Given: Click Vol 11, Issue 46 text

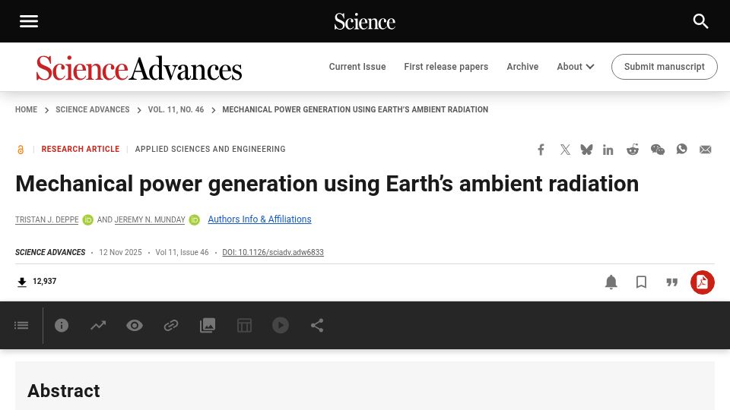Looking at the screenshot, I should click(x=182, y=252).
